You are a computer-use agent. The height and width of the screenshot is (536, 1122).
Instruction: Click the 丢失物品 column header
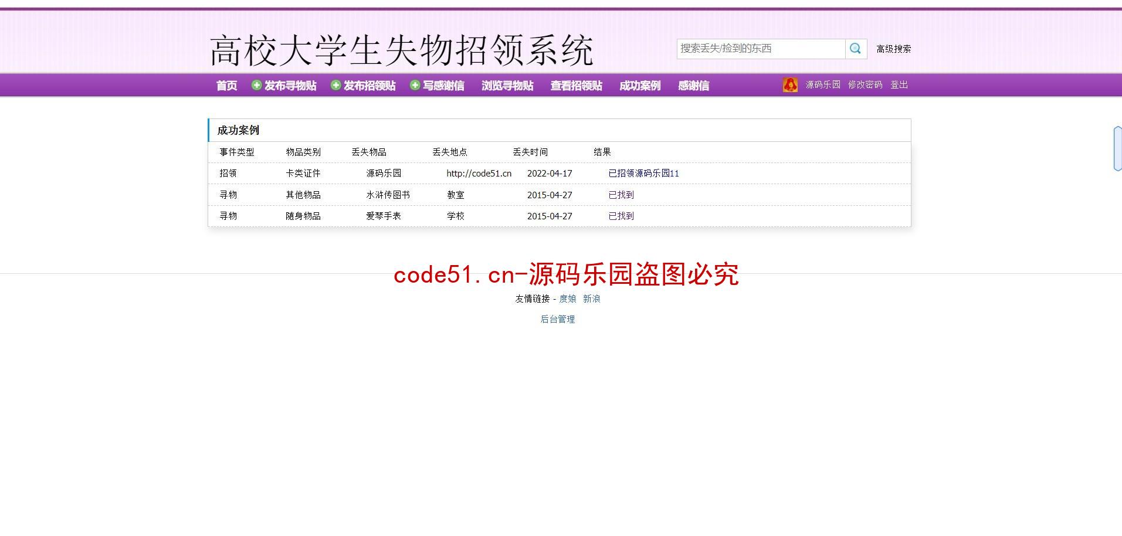pyautogui.click(x=369, y=152)
